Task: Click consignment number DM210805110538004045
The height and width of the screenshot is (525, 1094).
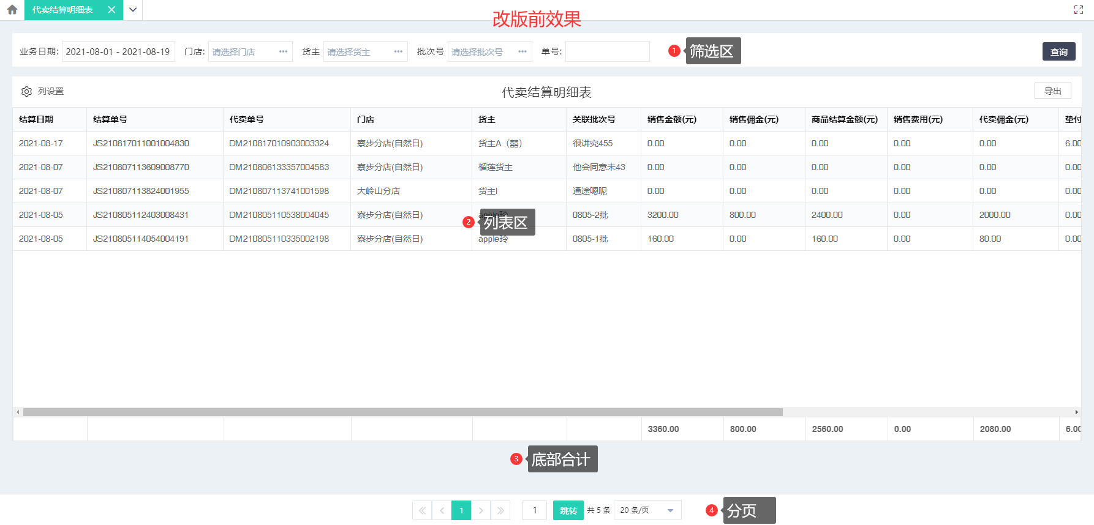Action: click(x=279, y=215)
